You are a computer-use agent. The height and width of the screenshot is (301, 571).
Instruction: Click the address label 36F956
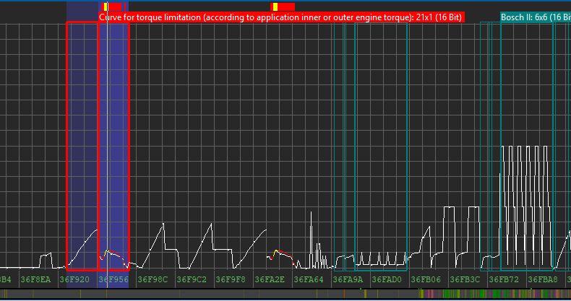point(113,279)
